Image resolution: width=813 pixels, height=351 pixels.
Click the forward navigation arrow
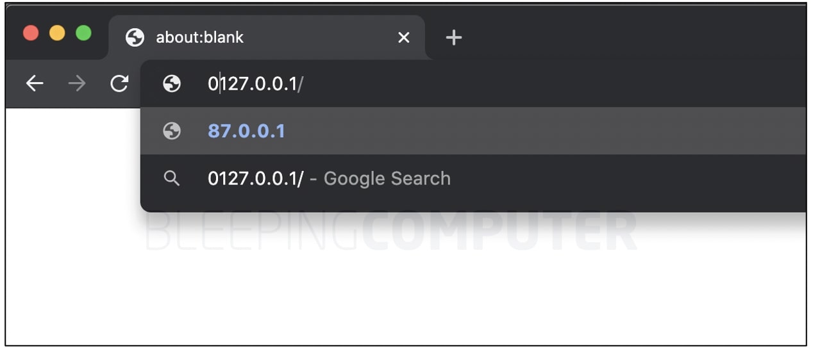[77, 84]
